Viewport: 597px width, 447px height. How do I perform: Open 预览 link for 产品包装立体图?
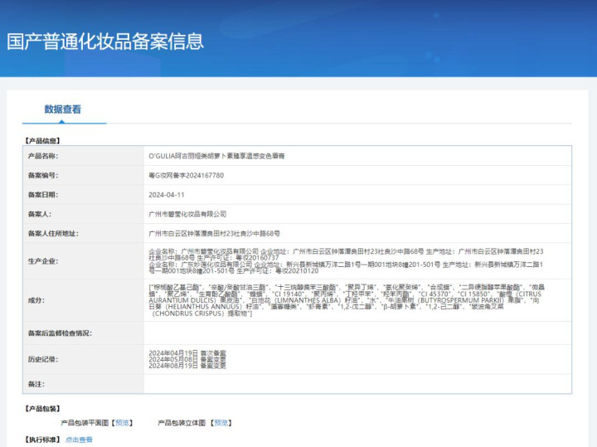221,422
